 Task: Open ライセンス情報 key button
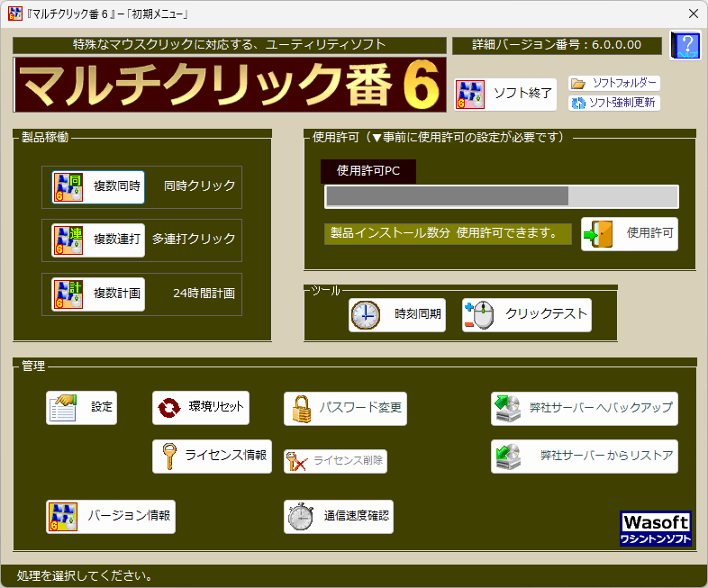coord(212,457)
